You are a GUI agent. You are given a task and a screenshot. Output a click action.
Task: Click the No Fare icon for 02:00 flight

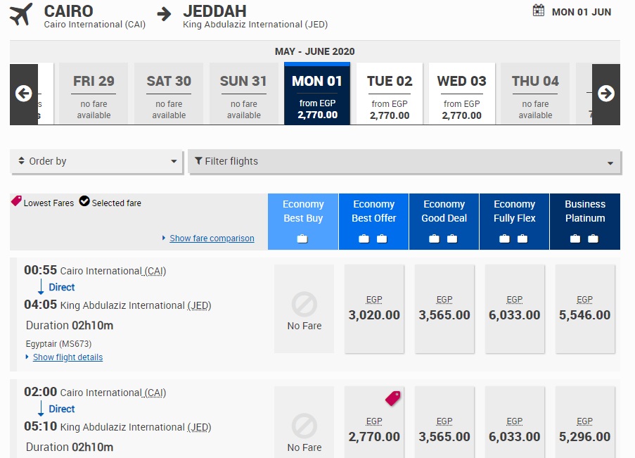point(304,427)
